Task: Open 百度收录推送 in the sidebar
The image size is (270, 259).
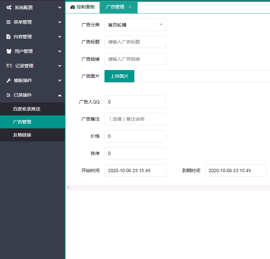Action: 32,109
